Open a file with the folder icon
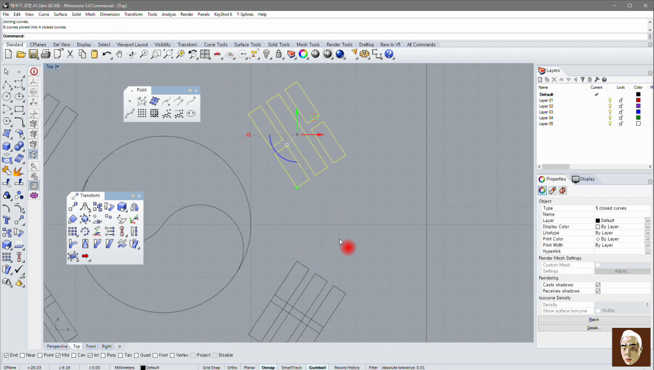This screenshot has height=370, width=654. [x=21, y=54]
